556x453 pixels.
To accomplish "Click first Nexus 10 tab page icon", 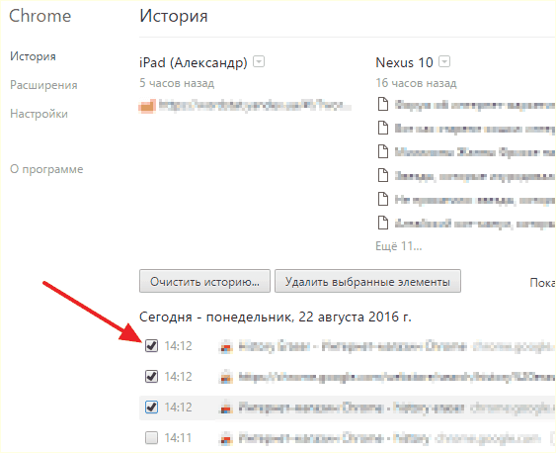I will click(x=382, y=105).
